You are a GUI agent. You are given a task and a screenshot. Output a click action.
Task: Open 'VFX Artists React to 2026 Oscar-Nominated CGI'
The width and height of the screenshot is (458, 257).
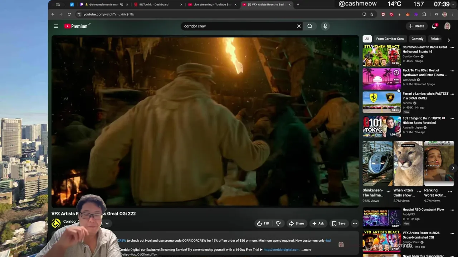[x=382, y=241]
